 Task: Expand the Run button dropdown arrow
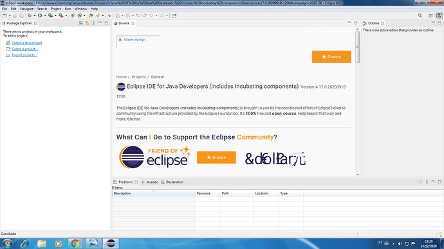coord(45,15)
